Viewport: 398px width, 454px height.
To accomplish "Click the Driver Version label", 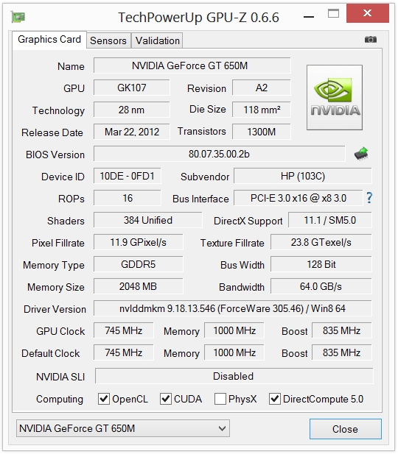I will (55, 309).
